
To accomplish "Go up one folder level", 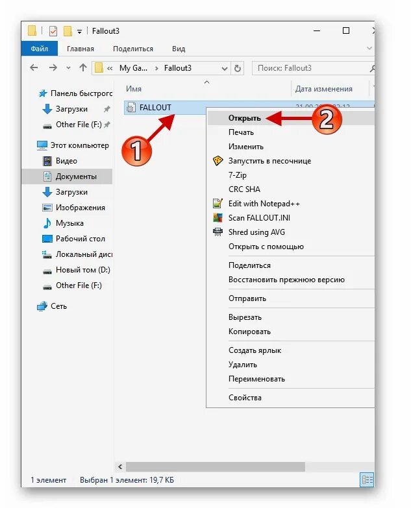I will coord(83,67).
